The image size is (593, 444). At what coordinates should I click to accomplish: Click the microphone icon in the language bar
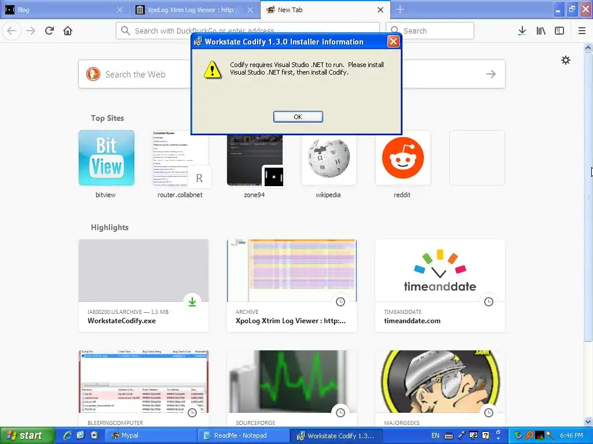461,436
